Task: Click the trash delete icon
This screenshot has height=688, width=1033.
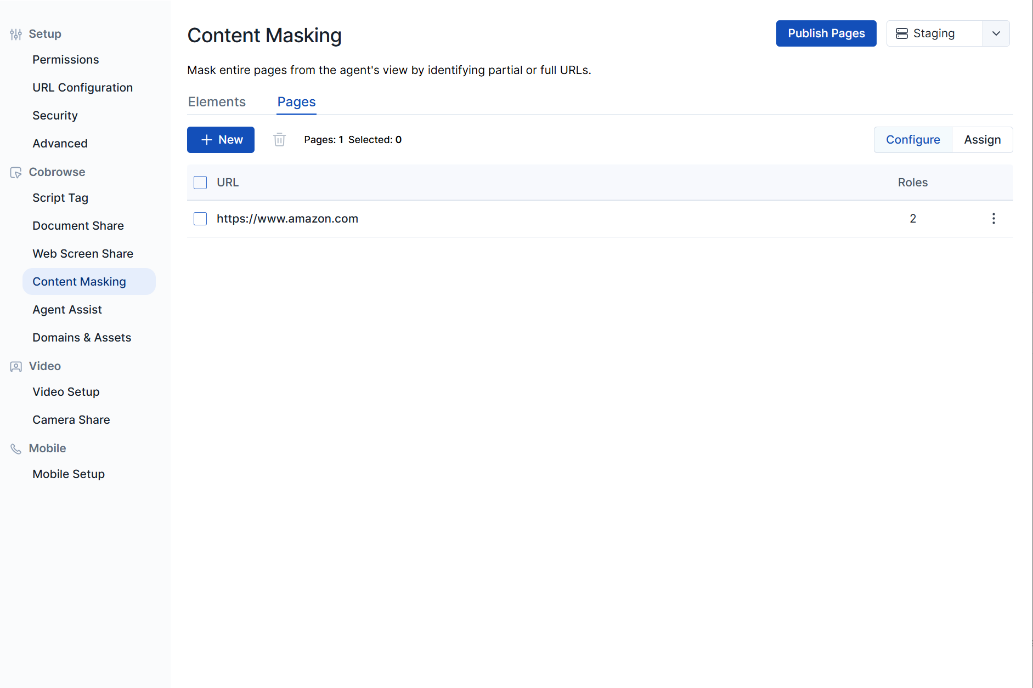Action: coord(279,140)
